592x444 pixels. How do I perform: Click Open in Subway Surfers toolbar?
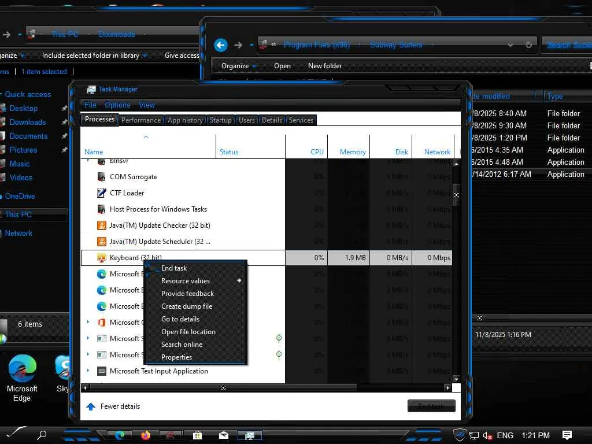(282, 66)
